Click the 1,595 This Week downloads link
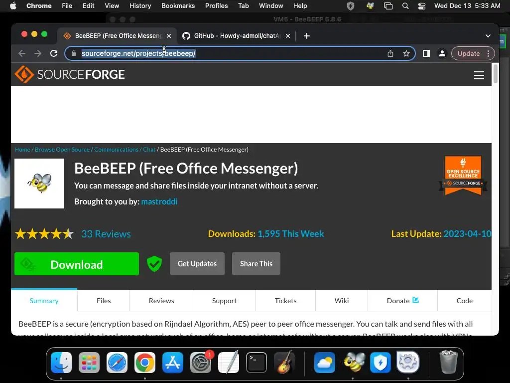 pyautogui.click(x=291, y=234)
